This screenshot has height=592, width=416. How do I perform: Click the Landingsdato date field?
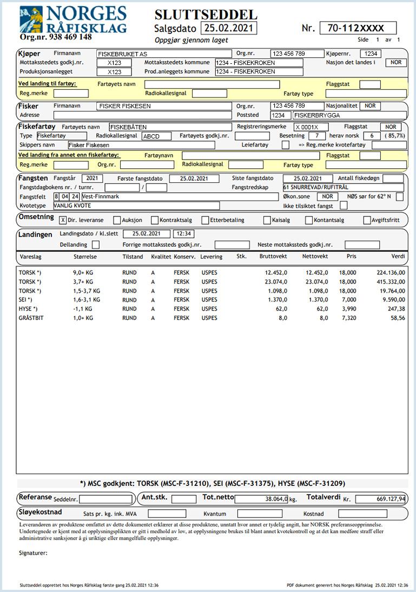point(143,234)
